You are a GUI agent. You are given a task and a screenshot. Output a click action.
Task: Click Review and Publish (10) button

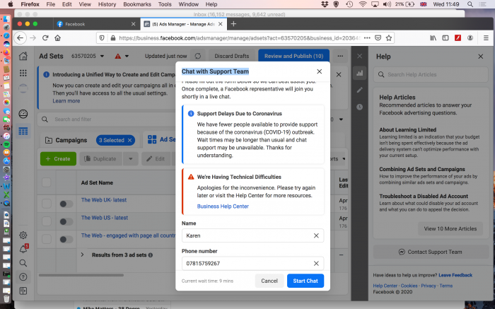point(293,56)
